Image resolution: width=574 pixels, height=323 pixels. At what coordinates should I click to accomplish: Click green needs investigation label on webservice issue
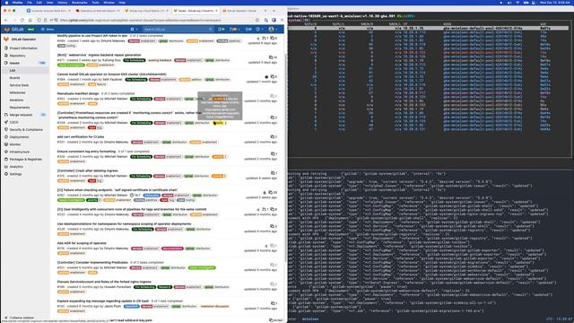tap(71, 65)
